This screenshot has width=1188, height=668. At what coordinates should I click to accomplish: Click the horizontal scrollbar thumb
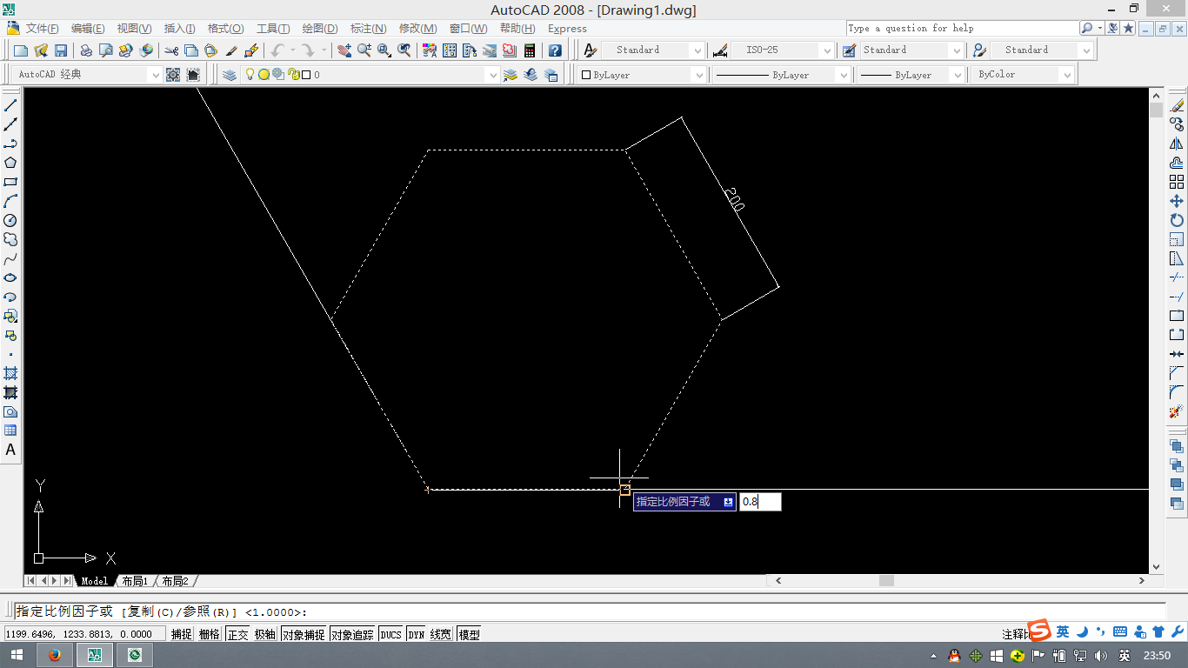pos(886,581)
